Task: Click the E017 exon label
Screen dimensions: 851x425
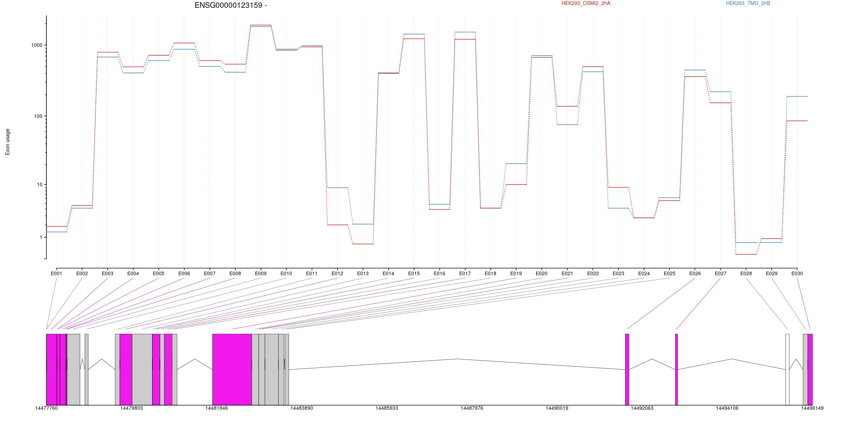Action: point(465,273)
